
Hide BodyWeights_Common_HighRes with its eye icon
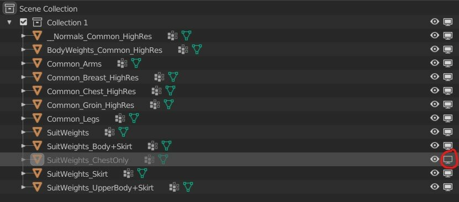[x=434, y=49]
